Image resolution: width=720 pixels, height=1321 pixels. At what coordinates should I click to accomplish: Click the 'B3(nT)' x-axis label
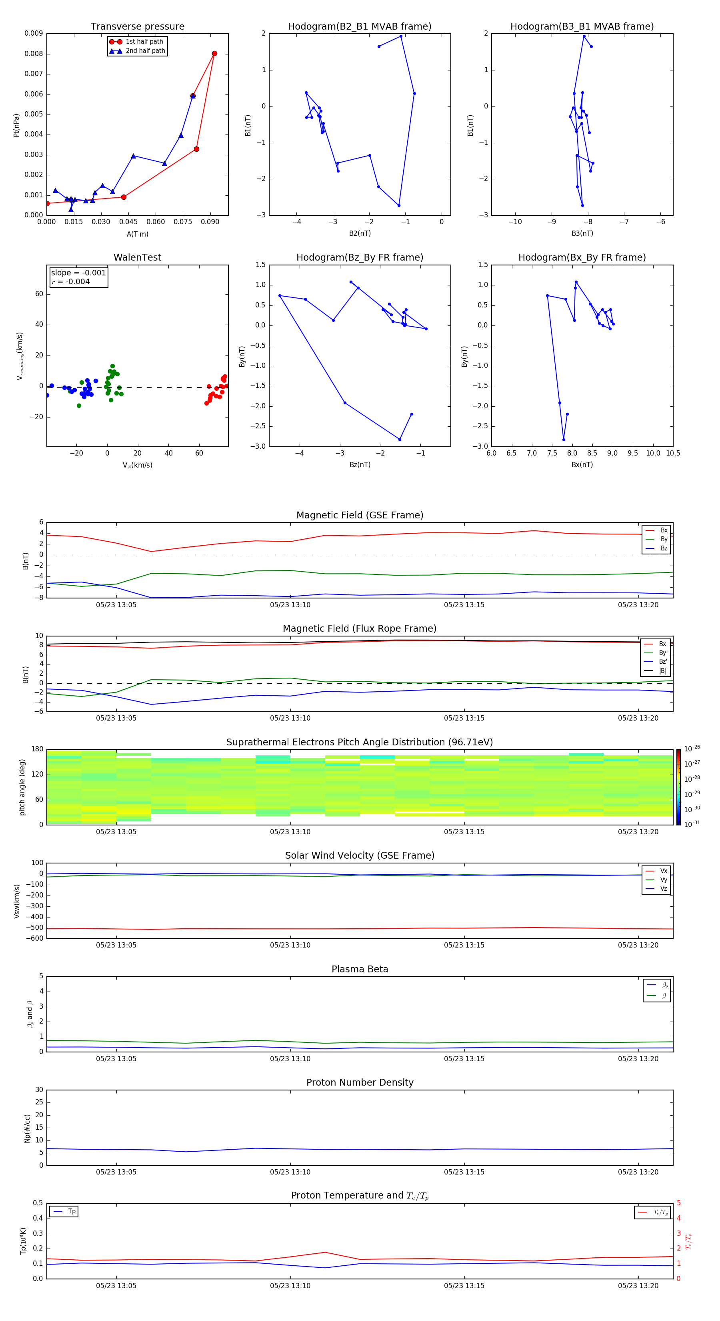582,233
